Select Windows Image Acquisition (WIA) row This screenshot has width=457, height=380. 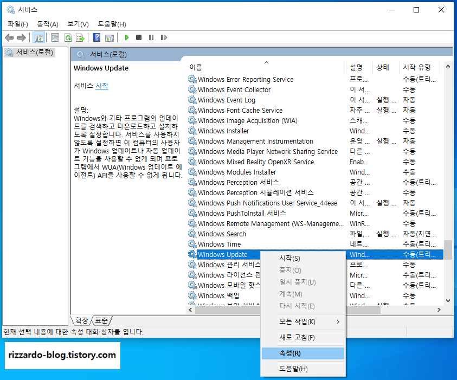(315, 121)
